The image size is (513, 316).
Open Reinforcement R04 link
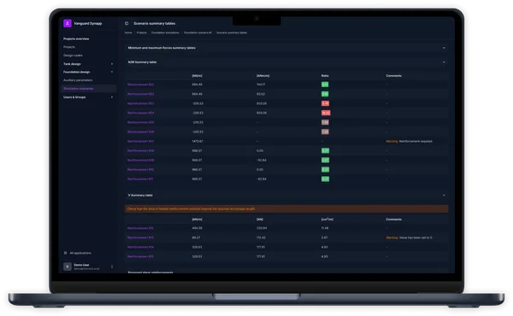click(x=141, y=113)
